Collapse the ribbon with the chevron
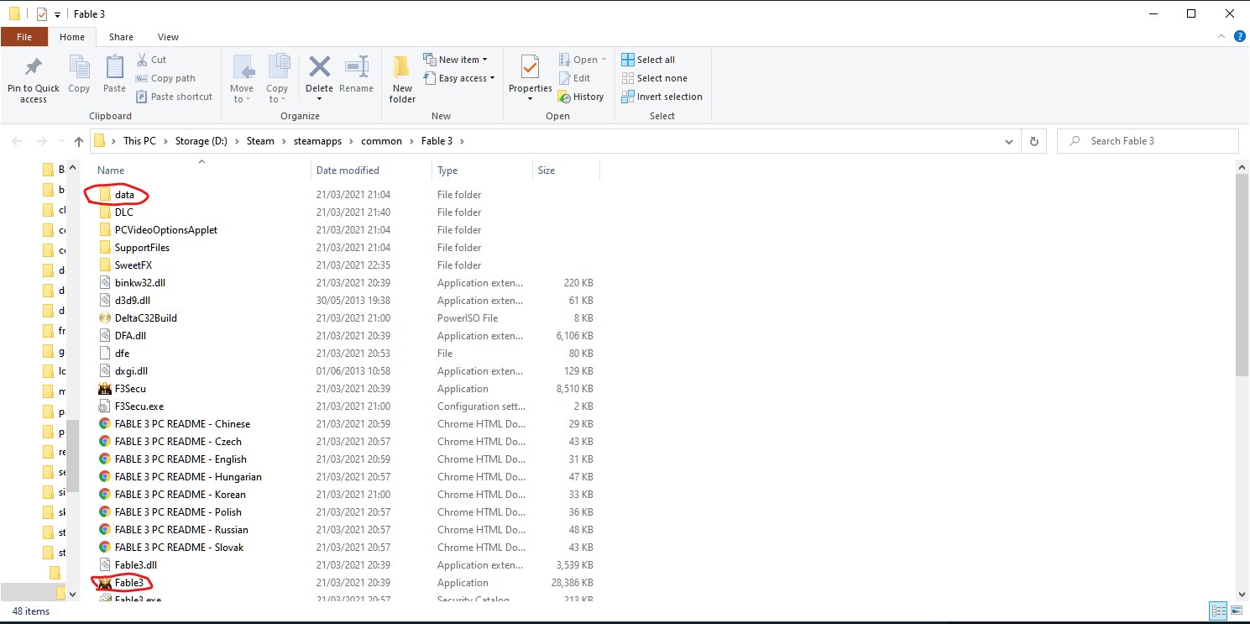 click(1221, 37)
